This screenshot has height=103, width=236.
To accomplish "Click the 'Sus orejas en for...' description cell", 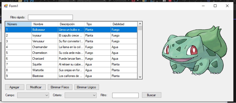I will click(x=71, y=70).
